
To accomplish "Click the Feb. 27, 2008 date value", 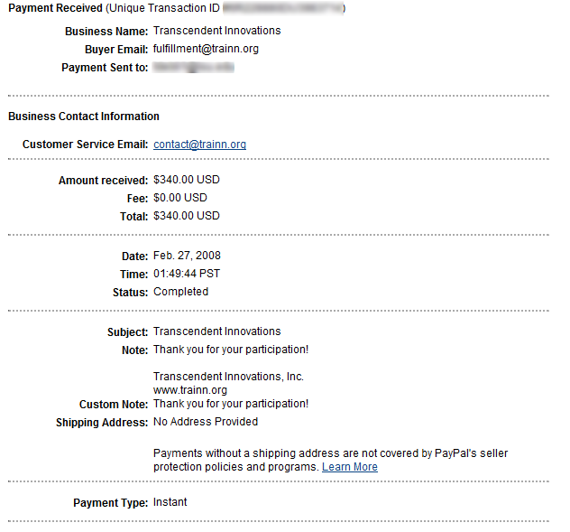I will pos(187,256).
